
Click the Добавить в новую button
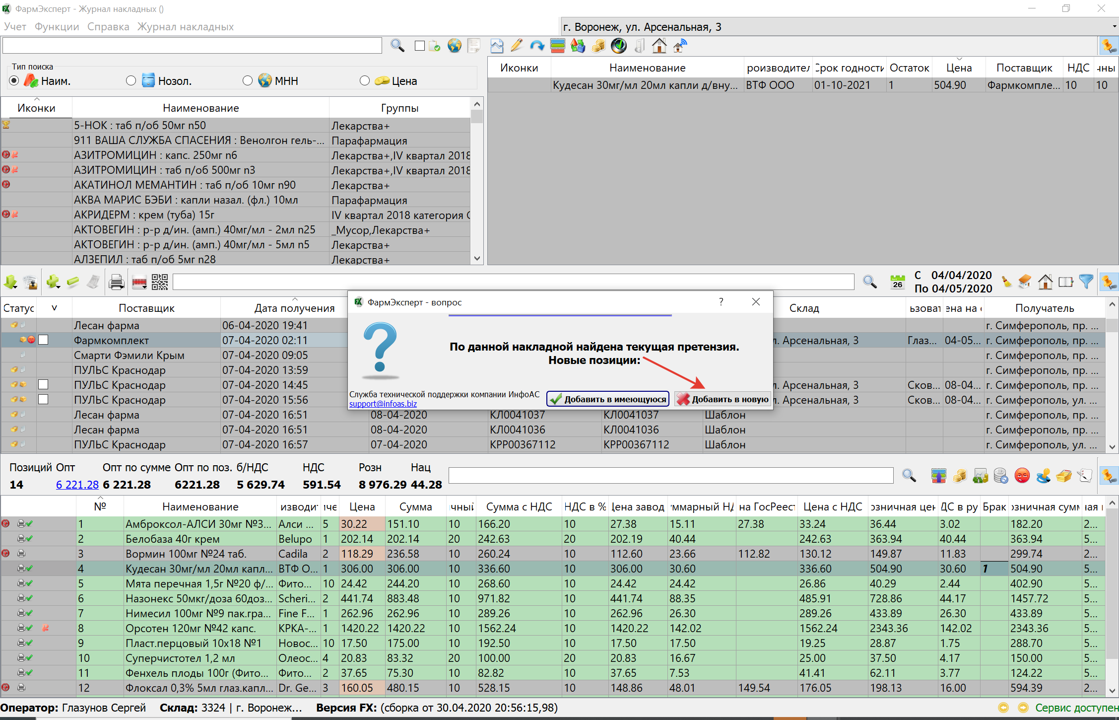click(723, 399)
